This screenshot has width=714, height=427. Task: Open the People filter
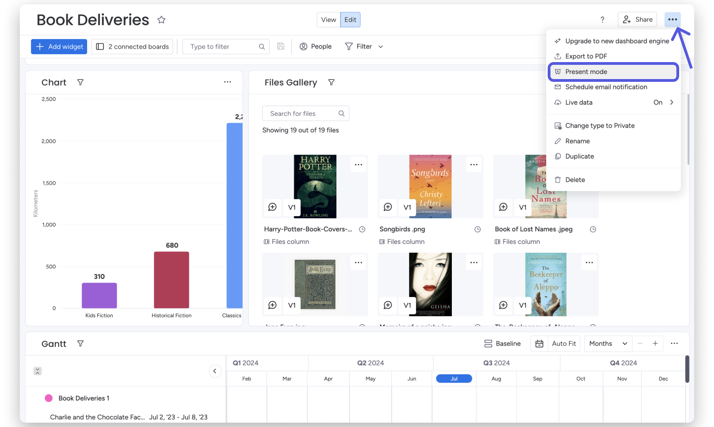pyautogui.click(x=316, y=47)
